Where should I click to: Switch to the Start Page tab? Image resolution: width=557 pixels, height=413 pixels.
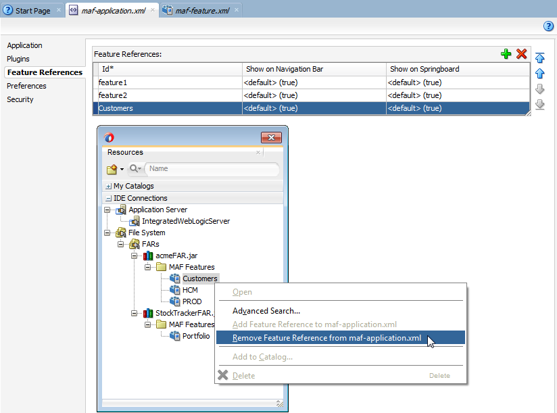[x=32, y=11]
